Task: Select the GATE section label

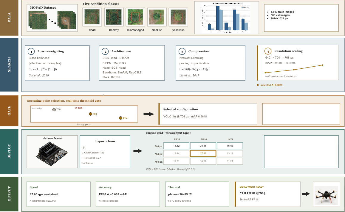Action: [x=9, y=111]
